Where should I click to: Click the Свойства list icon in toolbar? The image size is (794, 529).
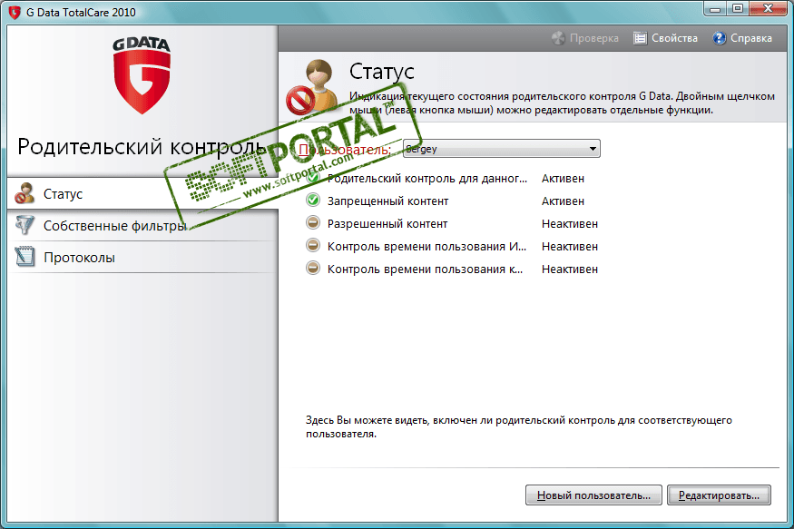click(640, 38)
